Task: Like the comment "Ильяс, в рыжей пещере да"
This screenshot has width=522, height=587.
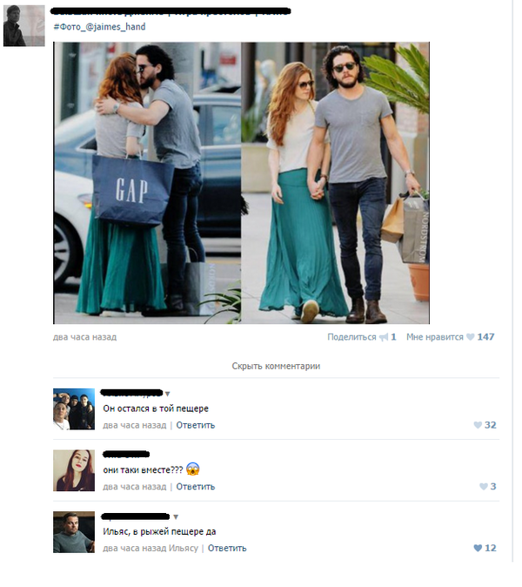Action: pos(478,548)
